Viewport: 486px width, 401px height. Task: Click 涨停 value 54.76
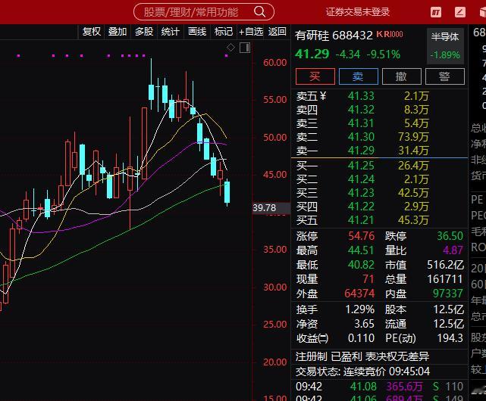[362, 236]
